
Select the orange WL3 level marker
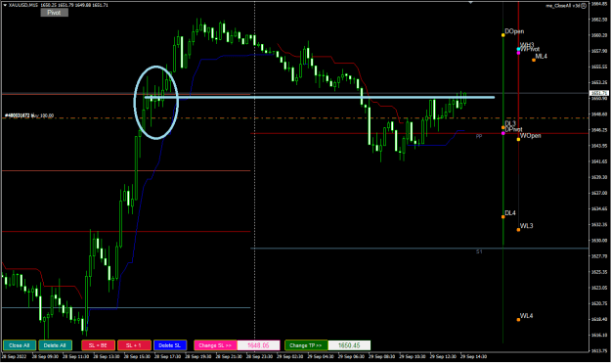point(518,230)
